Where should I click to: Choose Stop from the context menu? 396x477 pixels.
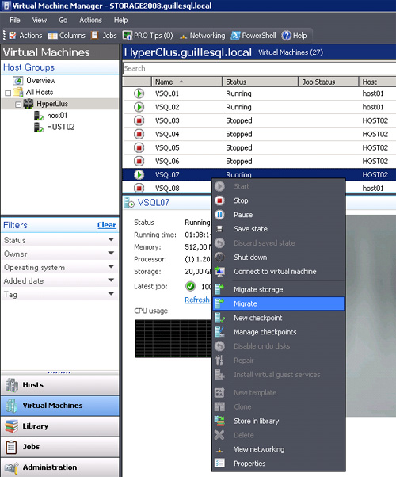tap(278, 200)
